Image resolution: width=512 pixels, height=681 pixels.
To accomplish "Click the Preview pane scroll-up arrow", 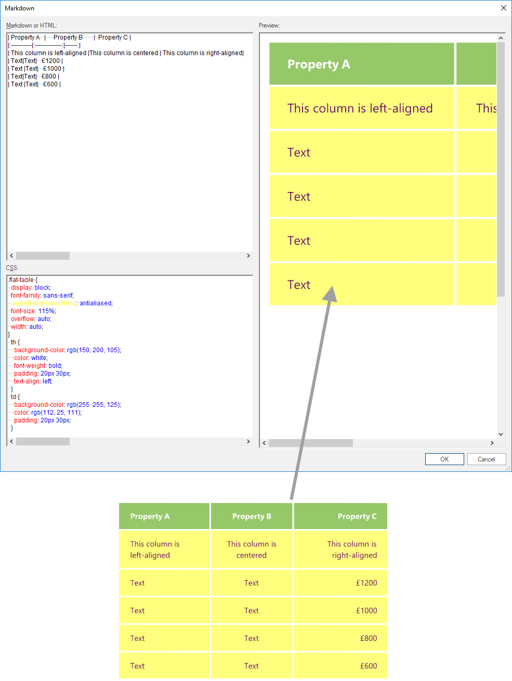I will click(x=501, y=38).
